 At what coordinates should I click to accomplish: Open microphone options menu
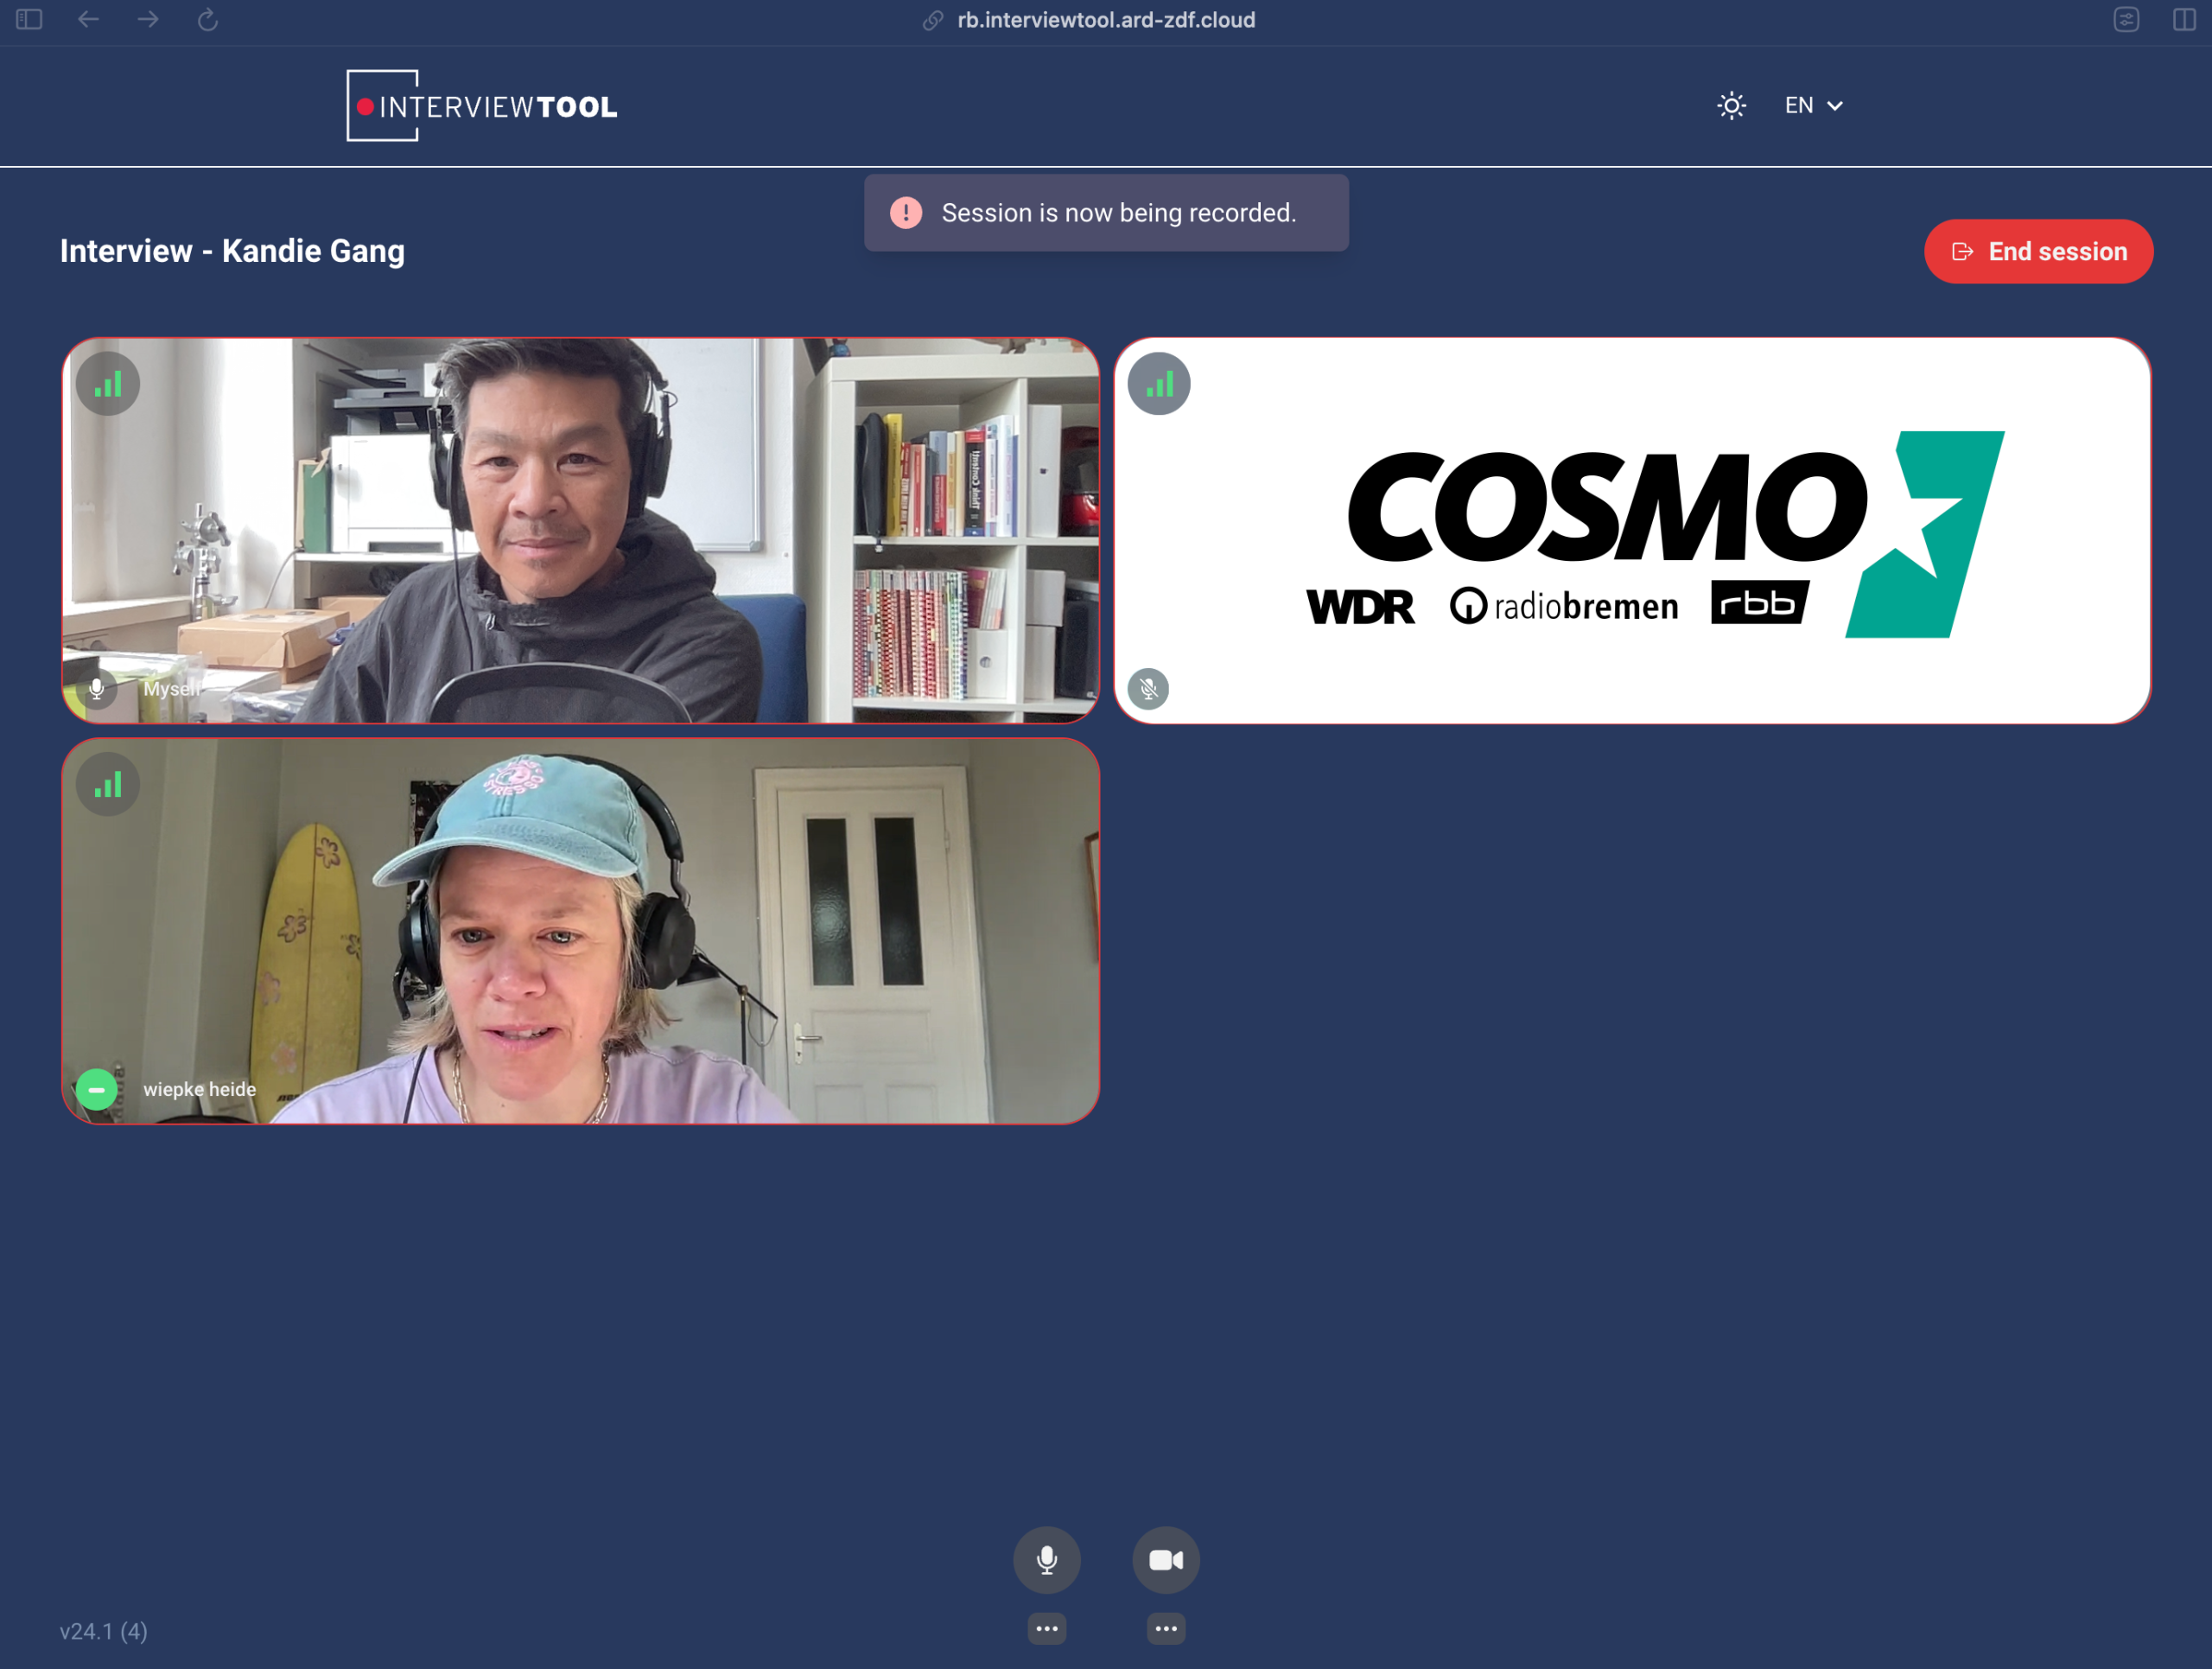[x=1047, y=1629]
